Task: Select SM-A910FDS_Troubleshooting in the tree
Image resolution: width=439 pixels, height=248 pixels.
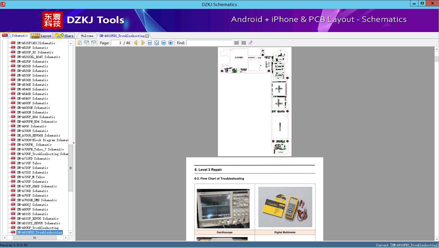Action: coord(39,232)
